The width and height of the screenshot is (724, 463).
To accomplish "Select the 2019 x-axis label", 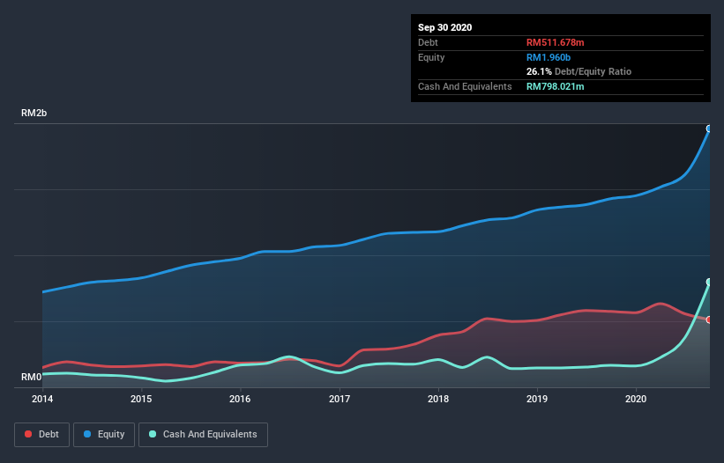I will pos(536,399).
